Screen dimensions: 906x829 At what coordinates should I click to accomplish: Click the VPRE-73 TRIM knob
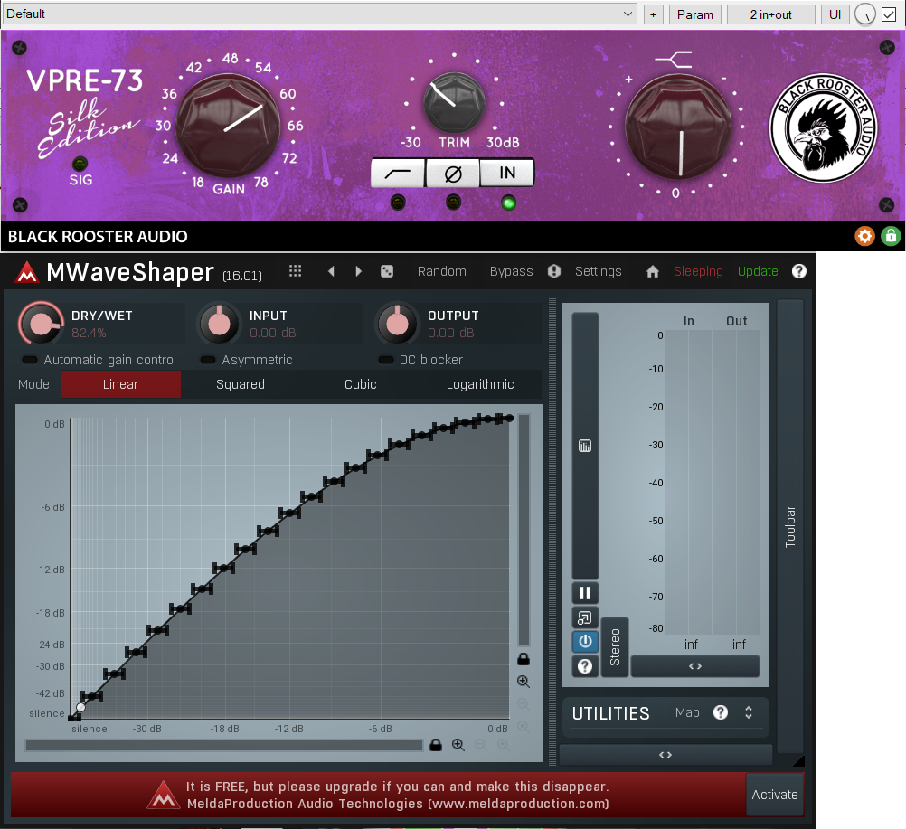point(454,103)
